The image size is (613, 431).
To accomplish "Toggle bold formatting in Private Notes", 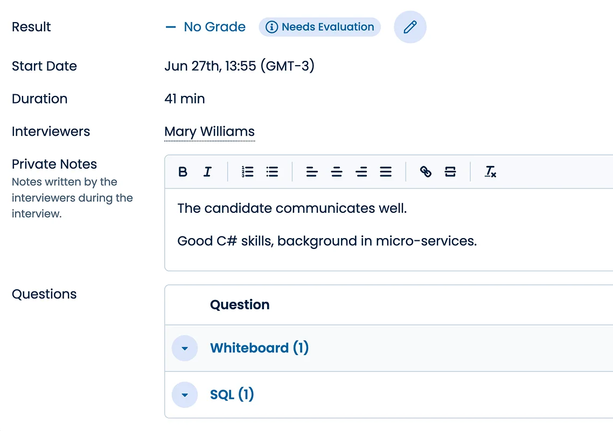I will [x=183, y=171].
